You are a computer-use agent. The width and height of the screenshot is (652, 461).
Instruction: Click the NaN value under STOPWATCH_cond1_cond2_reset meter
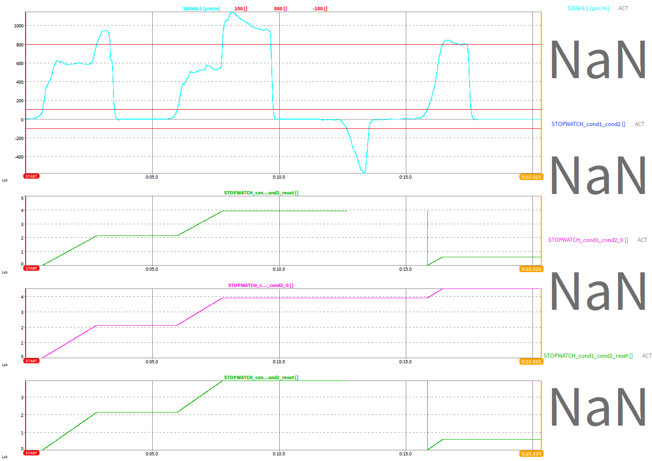point(598,408)
